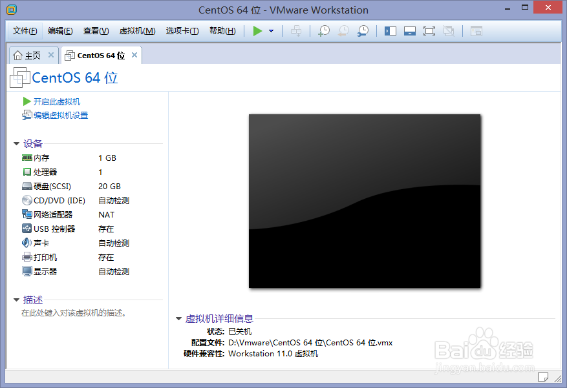Click the CD/DVD disc icon

click(x=27, y=200)
